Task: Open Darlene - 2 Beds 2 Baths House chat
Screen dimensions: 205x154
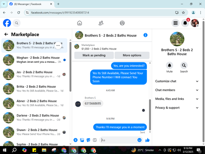Action: (x=34, y=117)
